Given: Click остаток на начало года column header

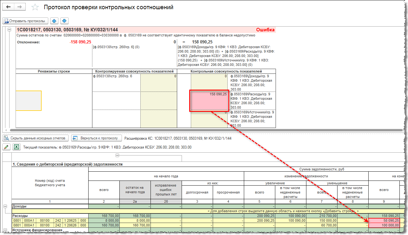Looking at the screenshot, I should 135,190.
